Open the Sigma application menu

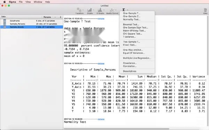click(13, 2)
